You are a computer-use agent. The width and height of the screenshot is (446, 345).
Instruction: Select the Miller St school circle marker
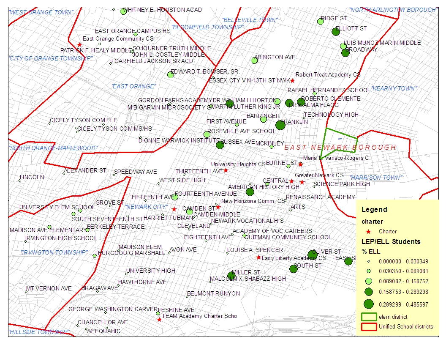click(x=231, y=276)
